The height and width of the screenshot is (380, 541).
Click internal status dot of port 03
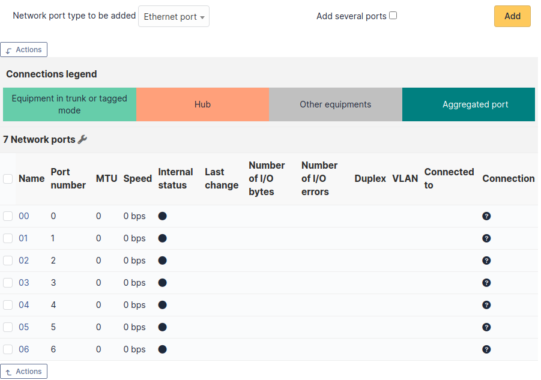(163, 283)
